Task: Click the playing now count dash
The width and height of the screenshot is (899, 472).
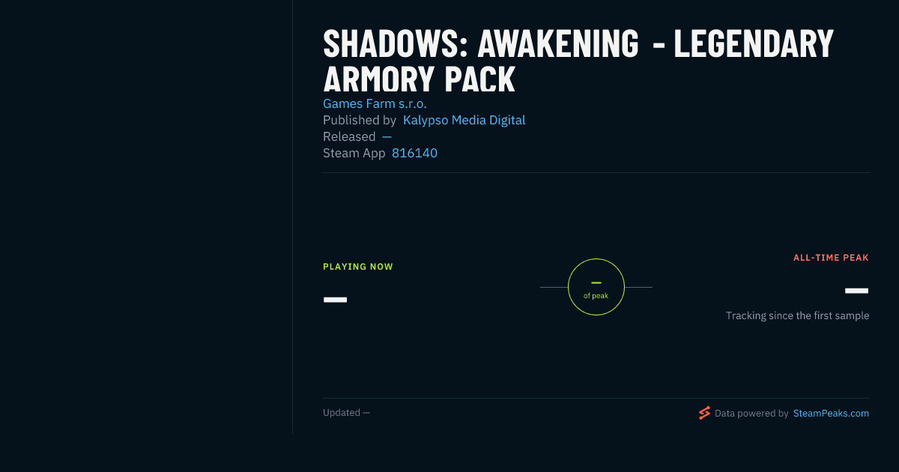Action: click(x=335, y=300)
